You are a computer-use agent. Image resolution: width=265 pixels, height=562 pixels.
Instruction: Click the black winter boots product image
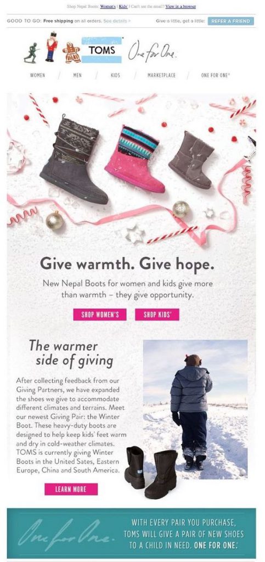click(151, 471)
